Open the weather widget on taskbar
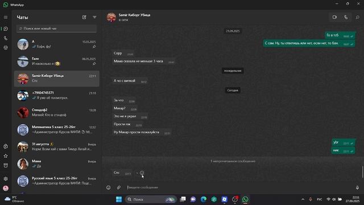 (14, 199)
